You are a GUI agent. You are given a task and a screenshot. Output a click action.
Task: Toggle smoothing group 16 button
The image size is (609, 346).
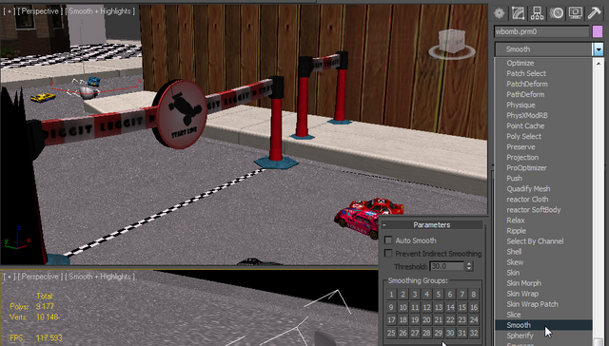(474, 307)
